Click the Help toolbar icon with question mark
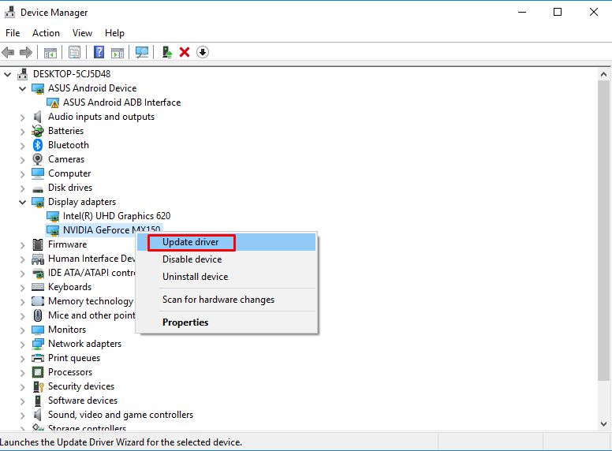 [99, 52]
